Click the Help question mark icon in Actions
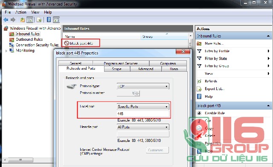This screenshot has width=273, height=167. point(199,96)
